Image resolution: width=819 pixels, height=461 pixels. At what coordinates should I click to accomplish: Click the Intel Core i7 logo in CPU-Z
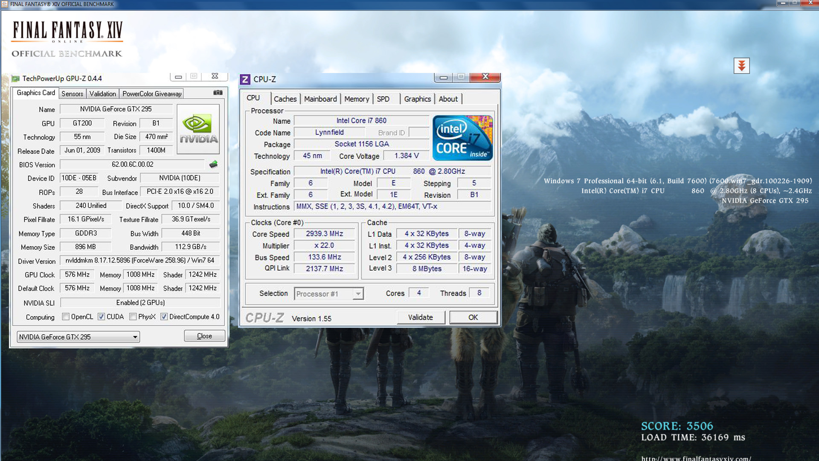[463, 138]
